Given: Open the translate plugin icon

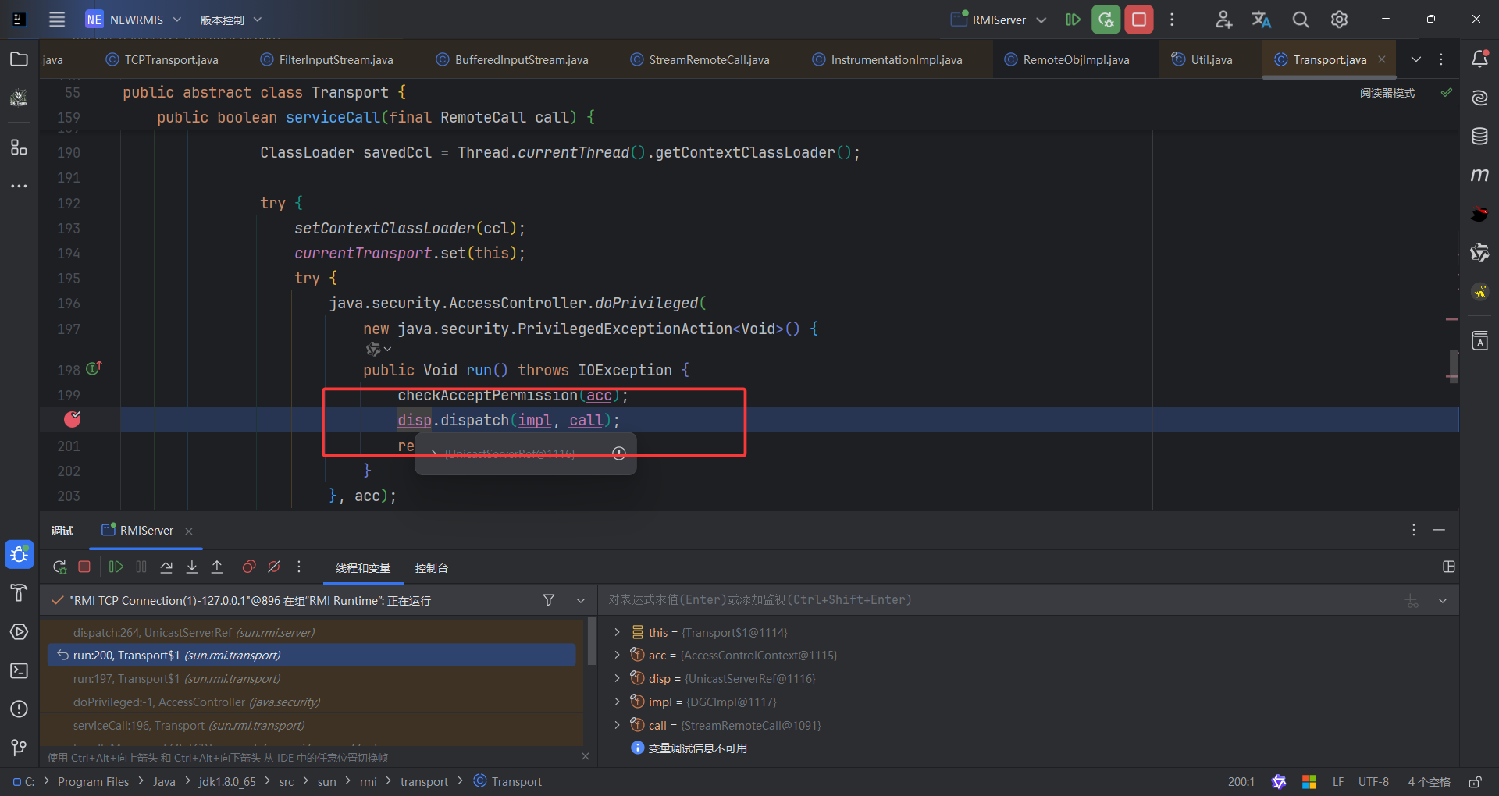Looking at the screenshot, I should coord(1262,20).
